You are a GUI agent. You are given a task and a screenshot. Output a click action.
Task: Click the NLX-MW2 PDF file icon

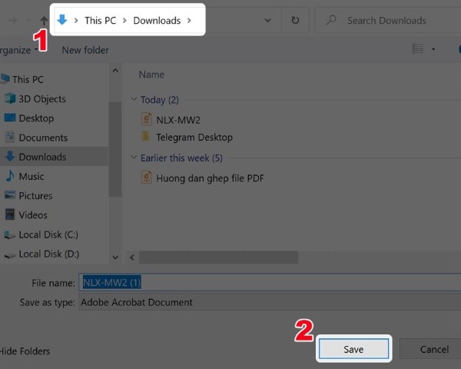[147, 118]
